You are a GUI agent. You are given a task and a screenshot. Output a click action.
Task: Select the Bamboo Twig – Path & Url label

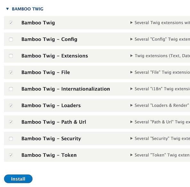tap(54, 122)
